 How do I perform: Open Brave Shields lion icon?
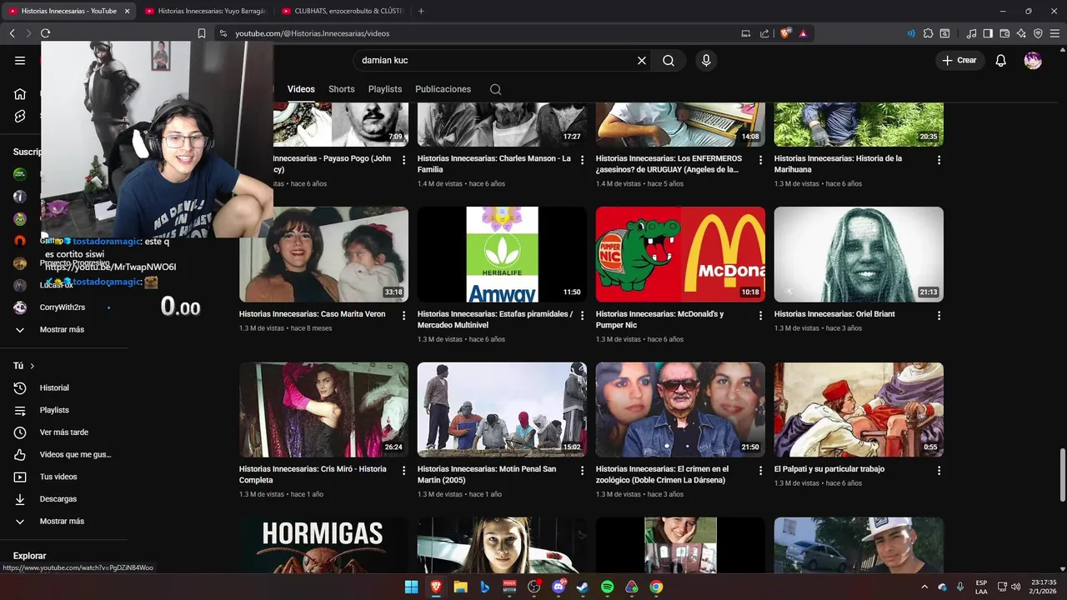pos(785,33)
